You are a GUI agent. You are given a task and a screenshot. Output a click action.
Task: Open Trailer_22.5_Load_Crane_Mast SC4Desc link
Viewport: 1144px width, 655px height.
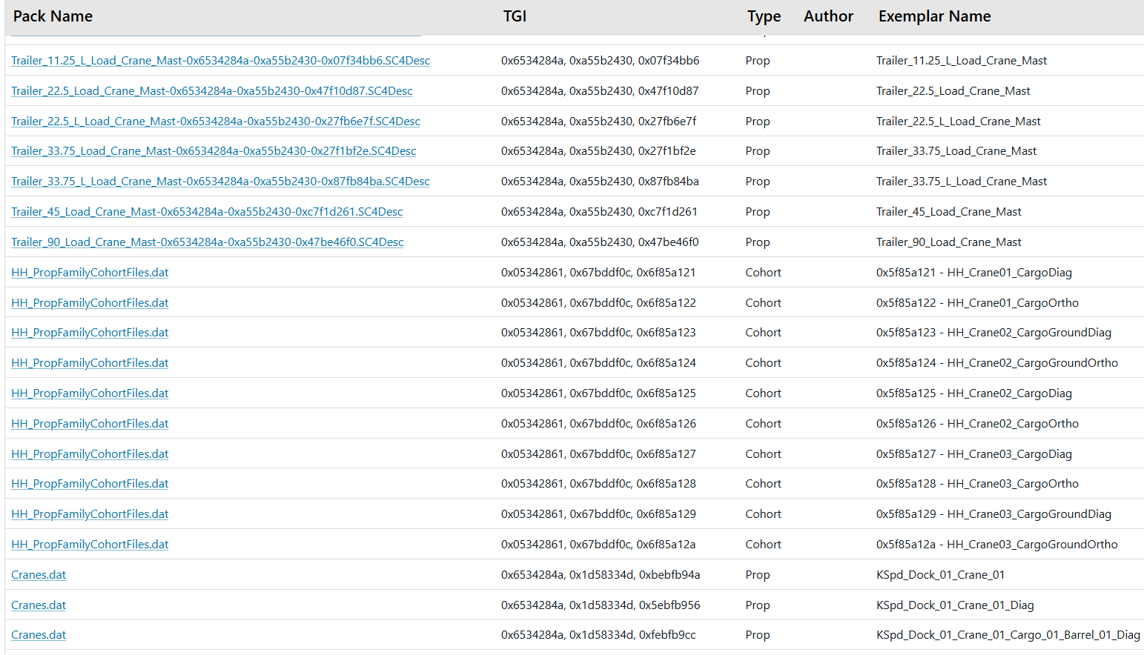pos(212,91)
